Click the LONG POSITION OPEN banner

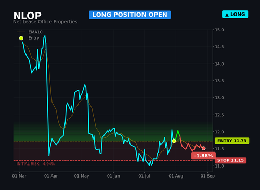[130, 15]
